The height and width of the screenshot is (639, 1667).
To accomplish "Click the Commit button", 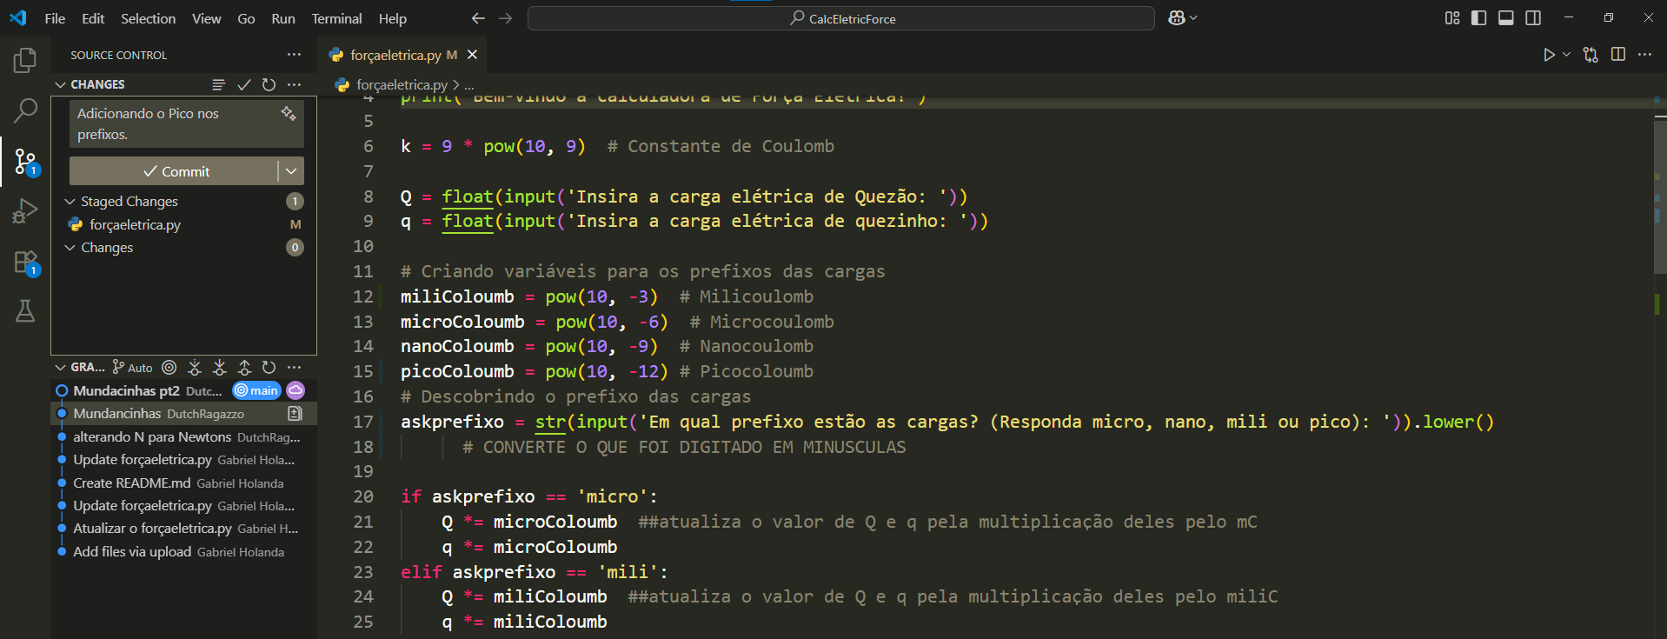I will click(174, 171).
